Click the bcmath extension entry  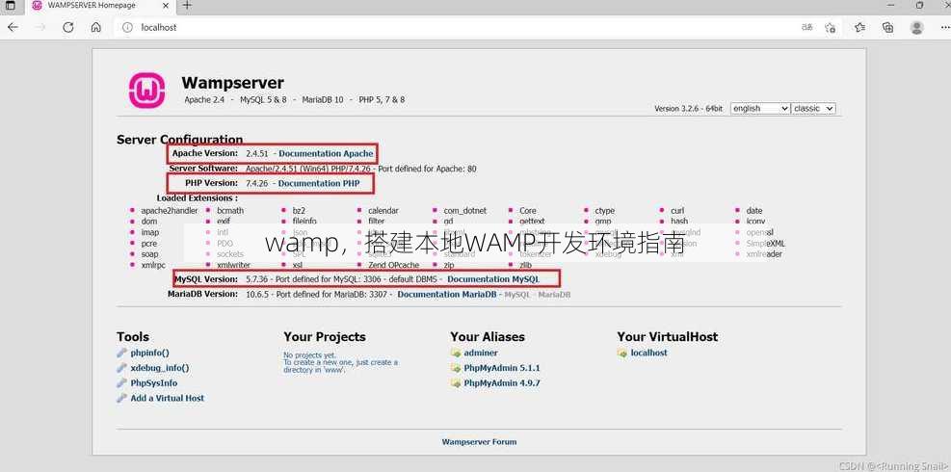click(230, 211)
